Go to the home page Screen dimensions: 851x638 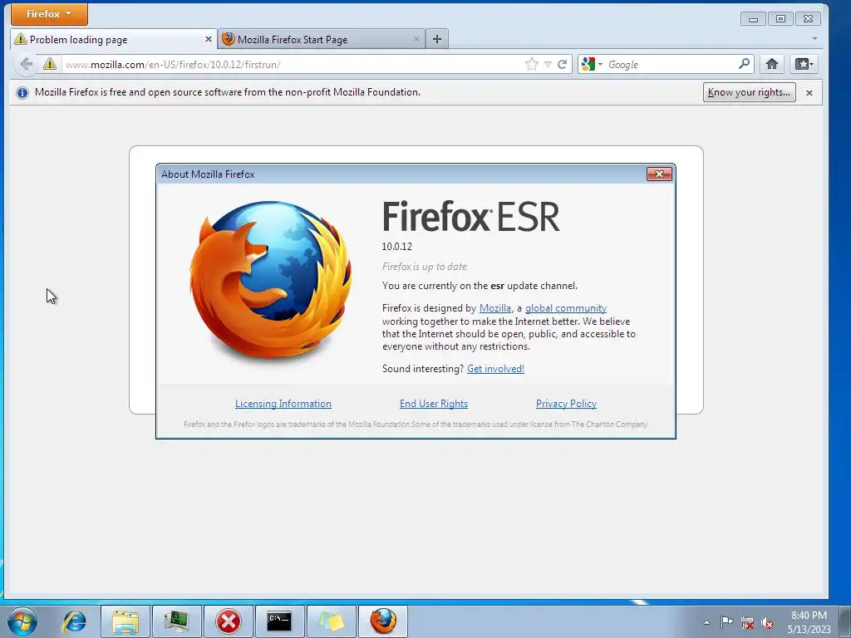(x=772, y=64)
